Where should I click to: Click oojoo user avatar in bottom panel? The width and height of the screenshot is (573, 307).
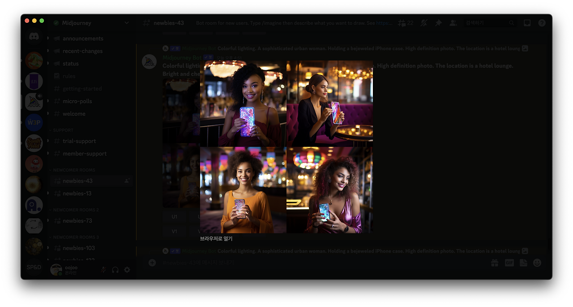point(56,270)
